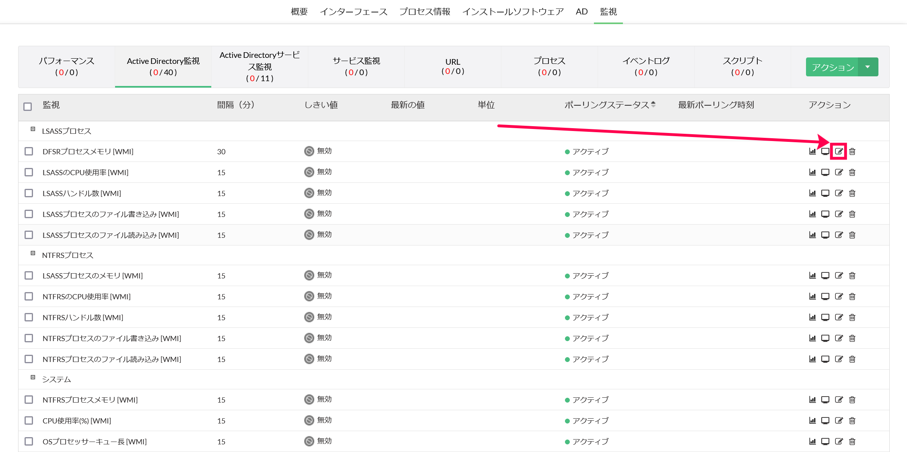Click monitor screen icon for NTFRSのCPU使用率 row
The height and width of the screenshot is (452, 907).
pyautogui.click(x=825, y=297)
